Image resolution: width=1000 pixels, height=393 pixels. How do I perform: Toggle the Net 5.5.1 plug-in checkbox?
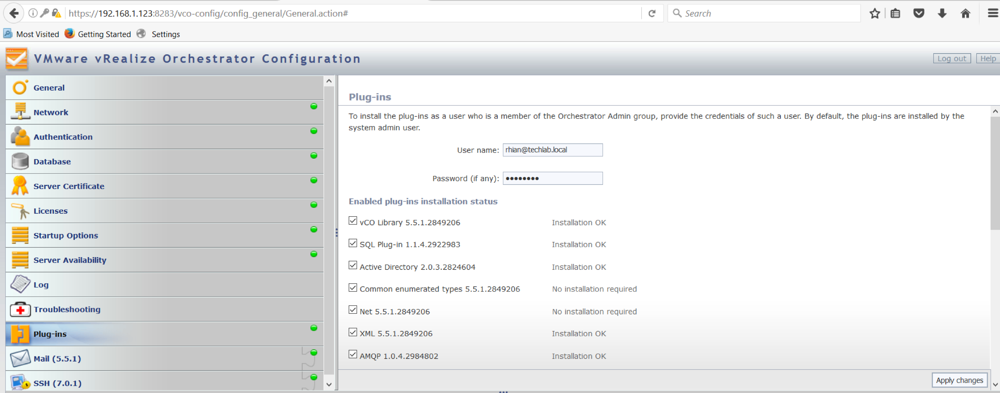(x=352, y=310)
